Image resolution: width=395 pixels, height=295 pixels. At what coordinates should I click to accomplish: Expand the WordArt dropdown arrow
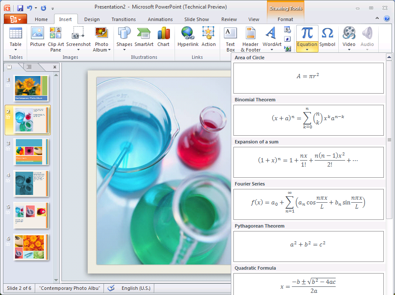(272, 50)
